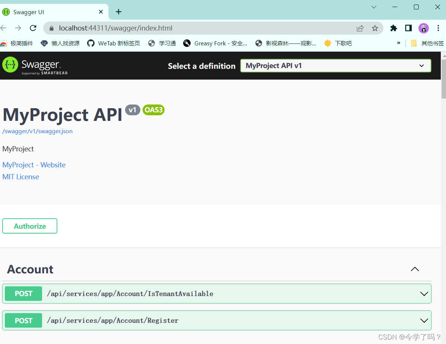The height and width of the screenshot is (344, 446).
Task: Click the forward navigation arrow
Action: point(18,28)
